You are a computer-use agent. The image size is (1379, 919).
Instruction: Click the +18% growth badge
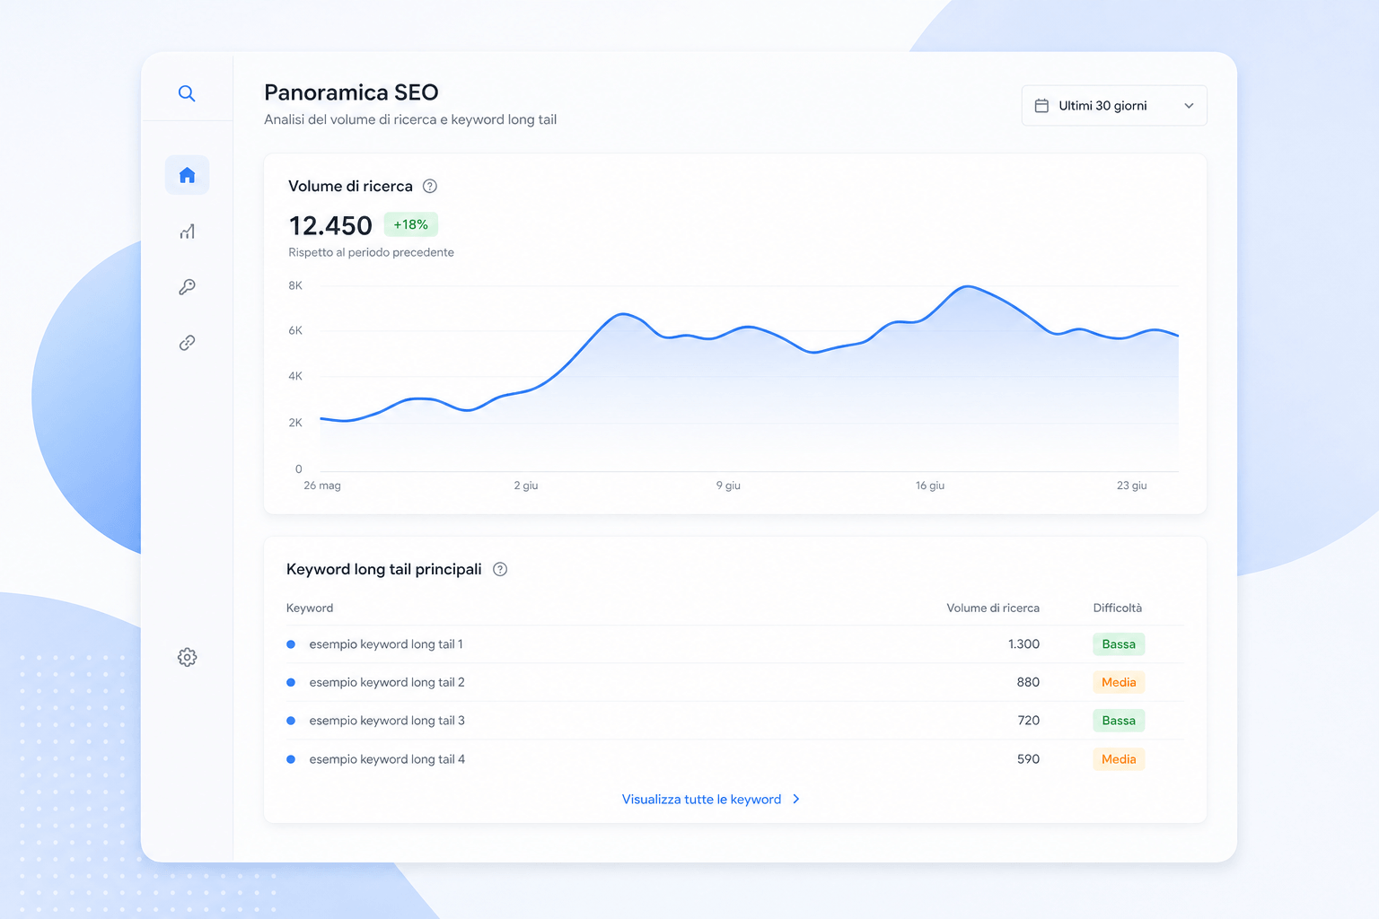[x=410, y=224]
